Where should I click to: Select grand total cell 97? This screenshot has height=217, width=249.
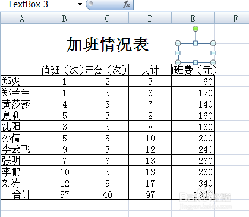coord(150,194)
